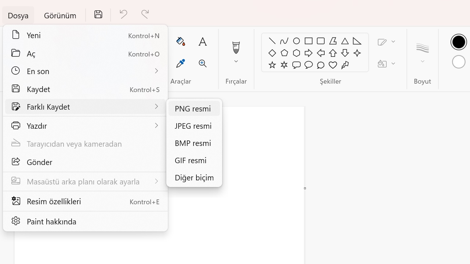This screenshot has width=470, height=264.
Task: Select the black primary color swatch
Action: (x=458, y=42)
